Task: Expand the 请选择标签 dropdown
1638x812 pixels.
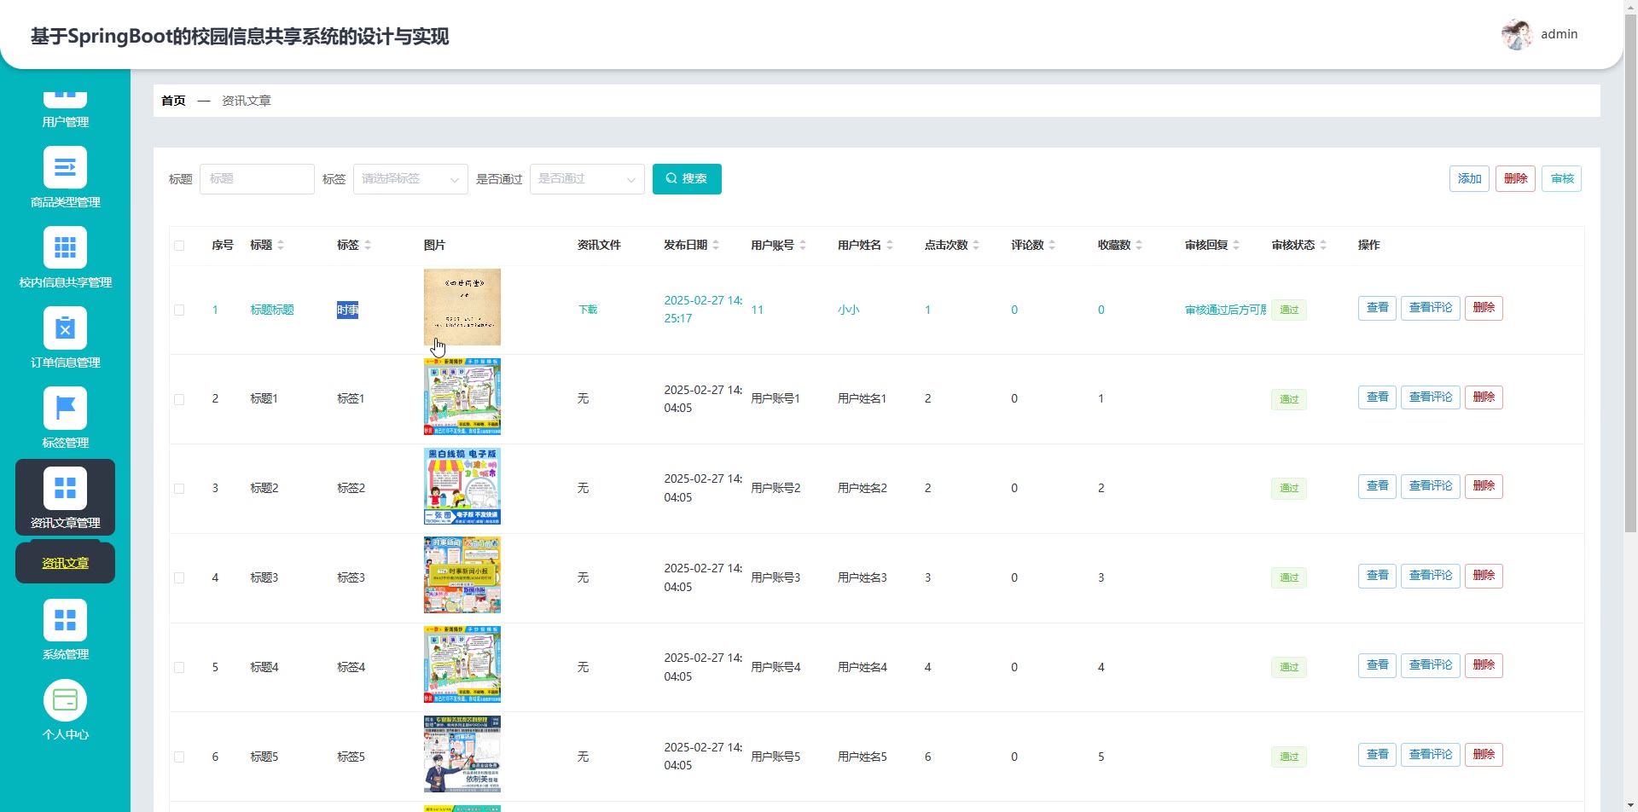Action: 409,179
